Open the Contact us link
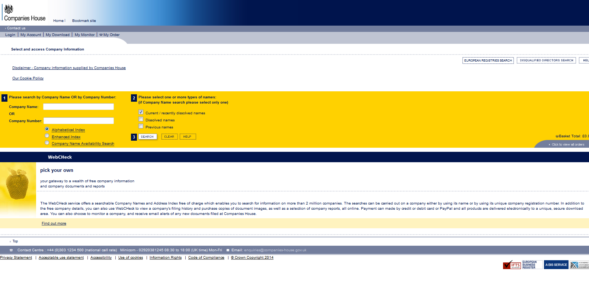 16,28
